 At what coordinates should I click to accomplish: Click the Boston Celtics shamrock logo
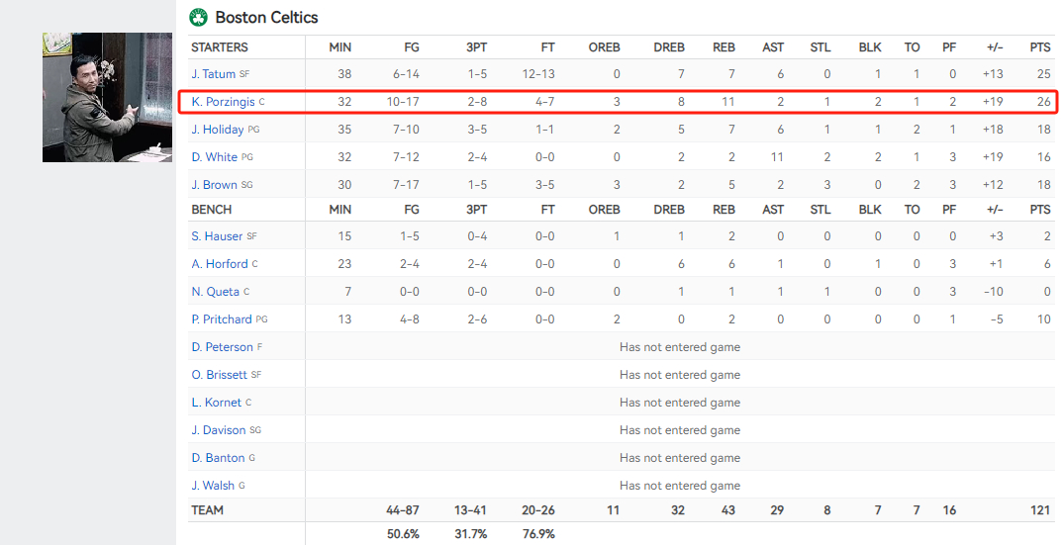coord(199,17)
